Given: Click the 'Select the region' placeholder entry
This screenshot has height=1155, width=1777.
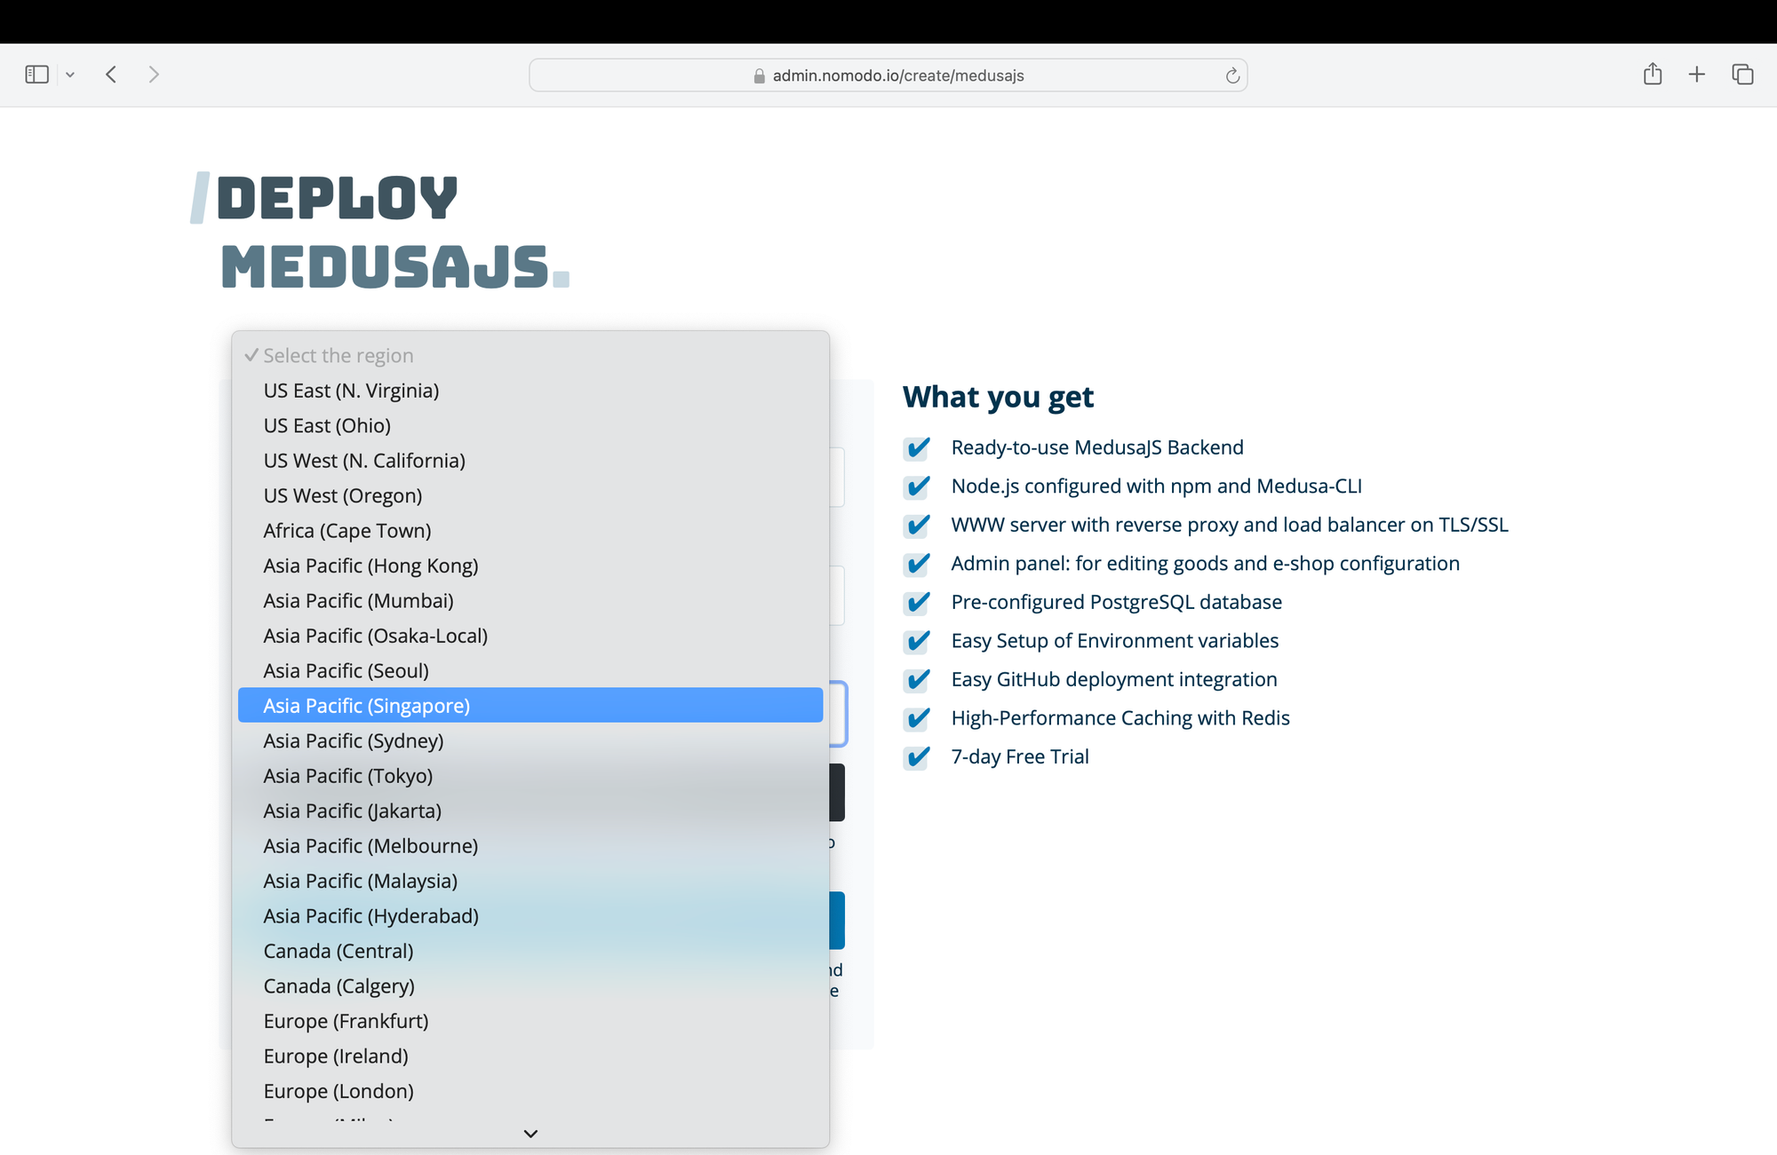Looking at the screenshot, I should 338,356.
